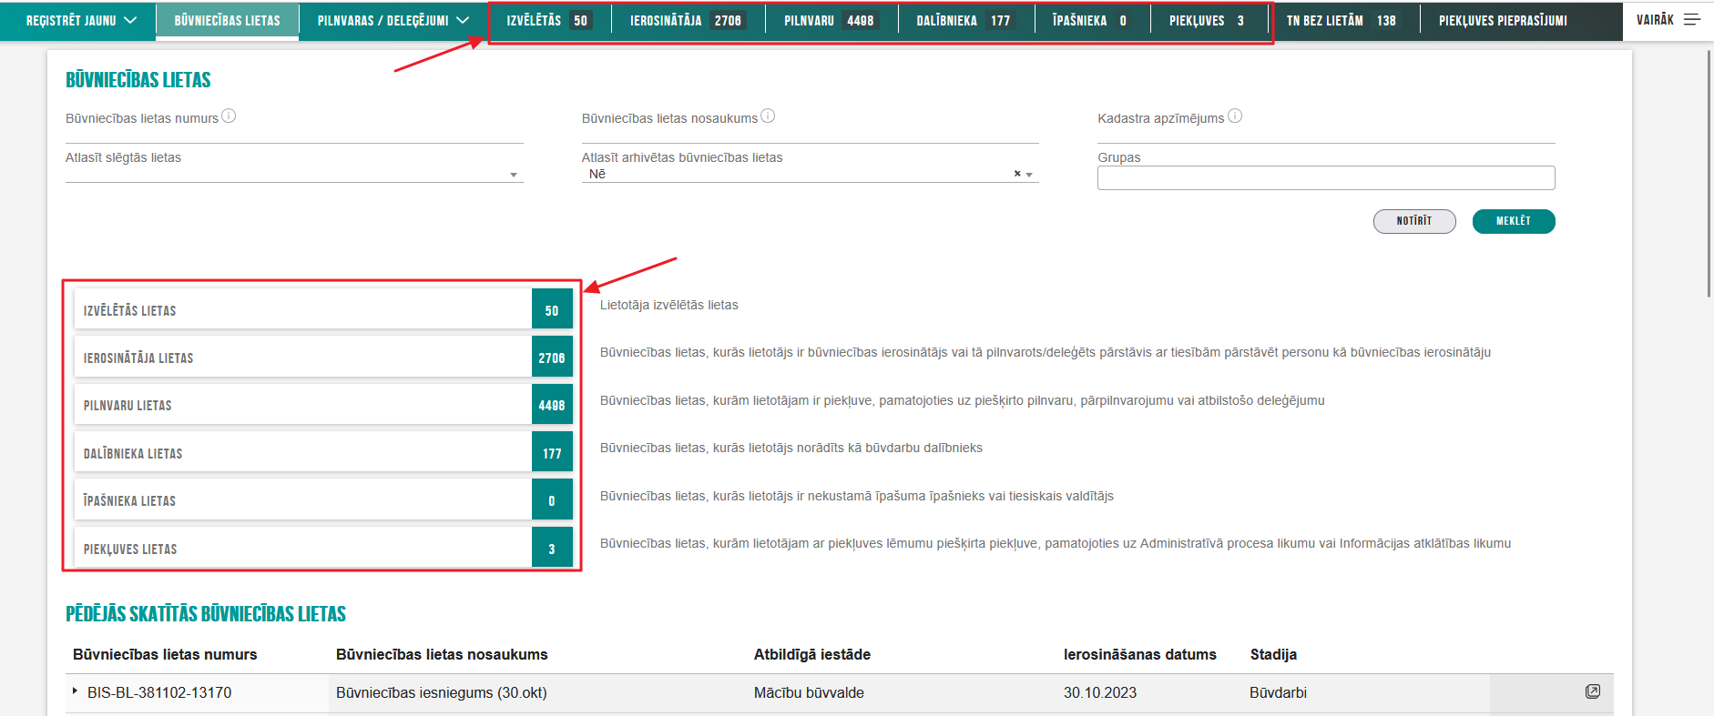
Task: Click into the Grupas input box
Action: (1326, 177)
